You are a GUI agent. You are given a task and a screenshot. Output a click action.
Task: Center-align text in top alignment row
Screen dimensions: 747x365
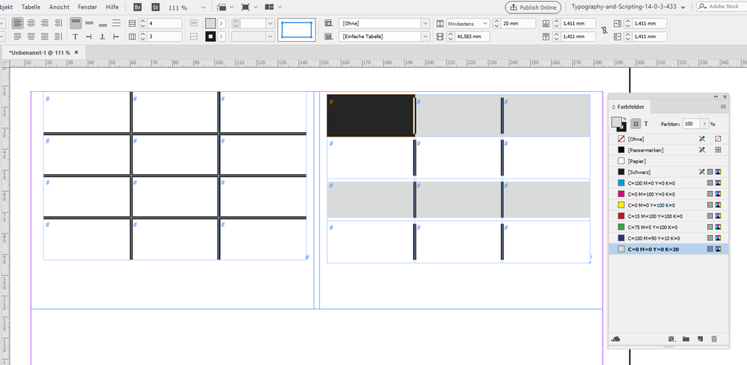coord(31,23)
